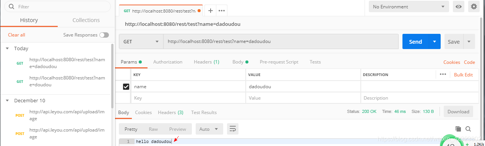The image size is (485, 146).
Task: Open the response Headers (3) tab
Action: point(170,112)
